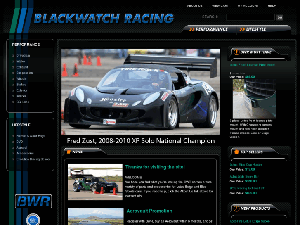300x225 pixels.
Task: Open Exhaust category
Action: 22,67
